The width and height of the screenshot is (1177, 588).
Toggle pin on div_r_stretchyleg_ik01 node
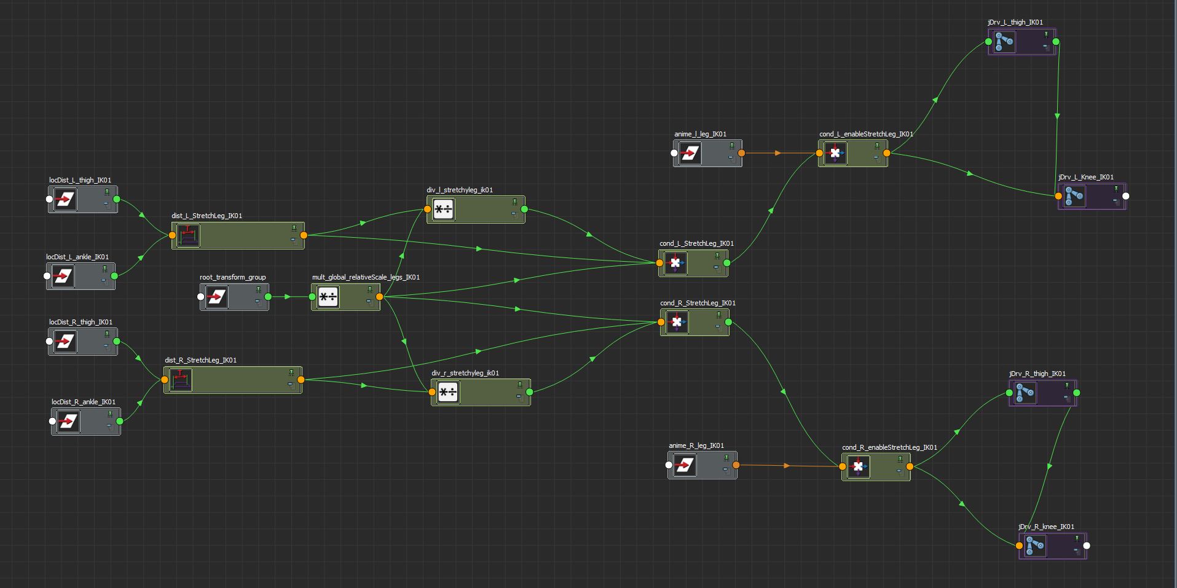click(x=520, y=385)
